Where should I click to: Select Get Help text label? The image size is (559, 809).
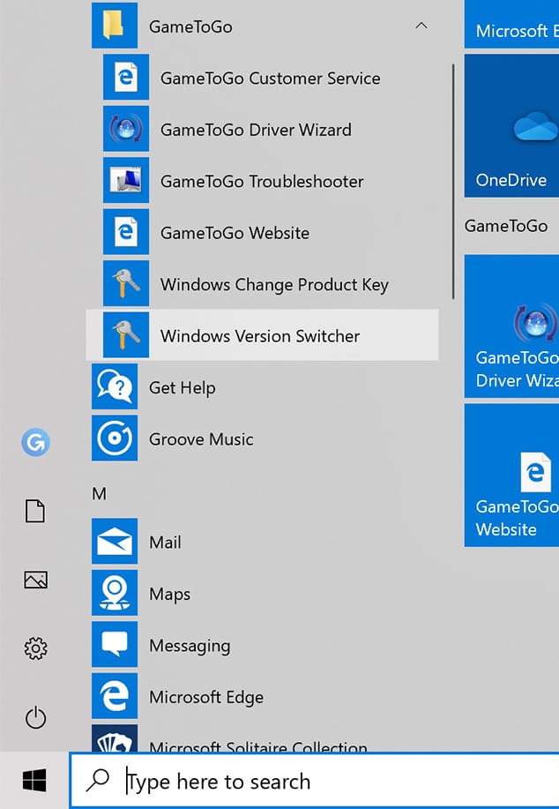182,388
